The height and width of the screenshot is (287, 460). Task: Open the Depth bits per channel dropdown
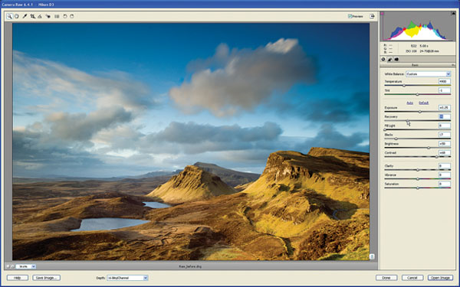coord(127,278)
